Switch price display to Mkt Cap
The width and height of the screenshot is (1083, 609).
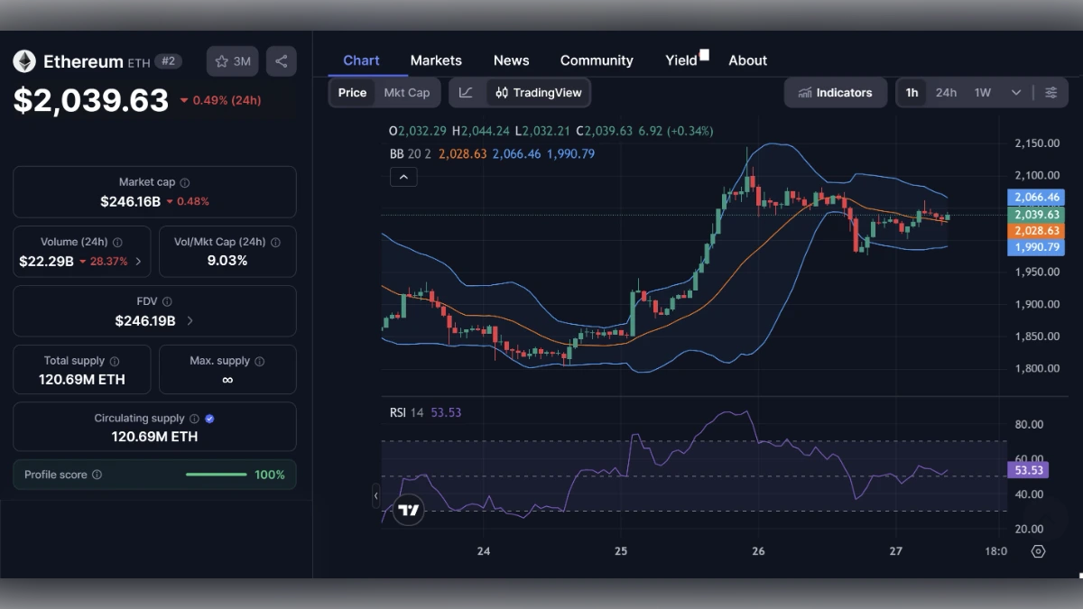pyautogui.click(x=406, y=92)
